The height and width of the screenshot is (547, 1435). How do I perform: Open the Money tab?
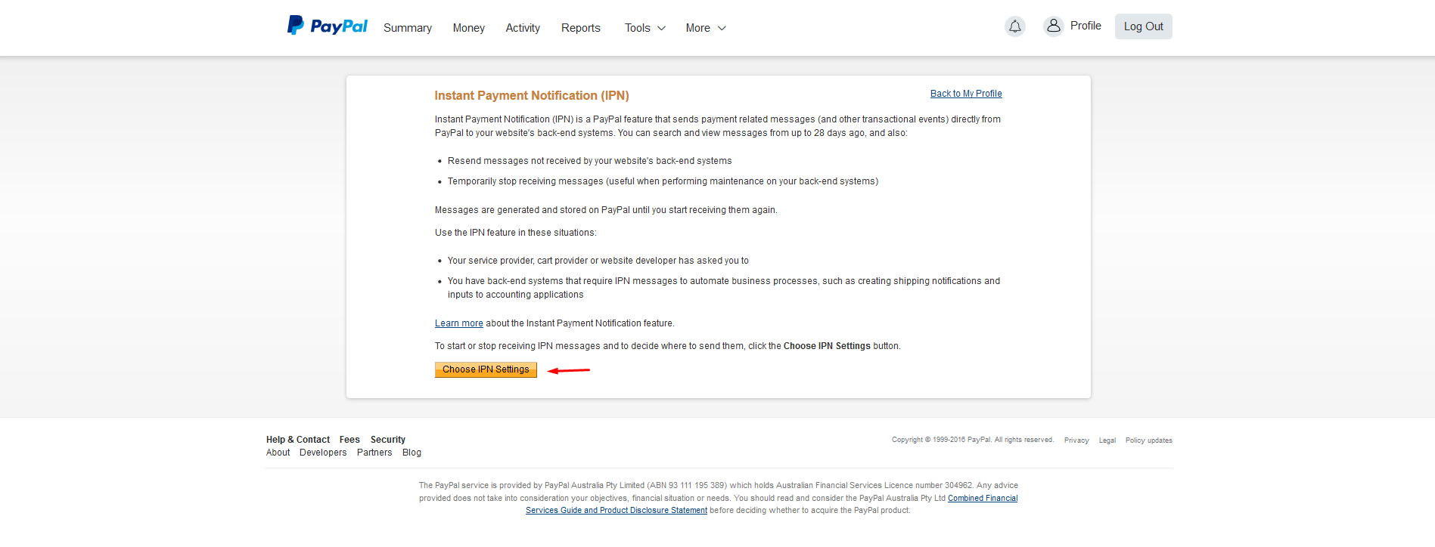click(x=469, y=28)
